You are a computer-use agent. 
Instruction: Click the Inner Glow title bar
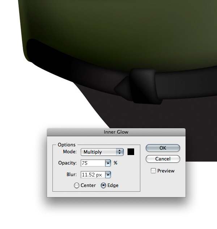(116, 132)
